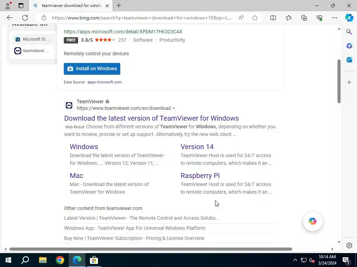
Task: Close the teamviewer download tab
Action: click(107, 6)
